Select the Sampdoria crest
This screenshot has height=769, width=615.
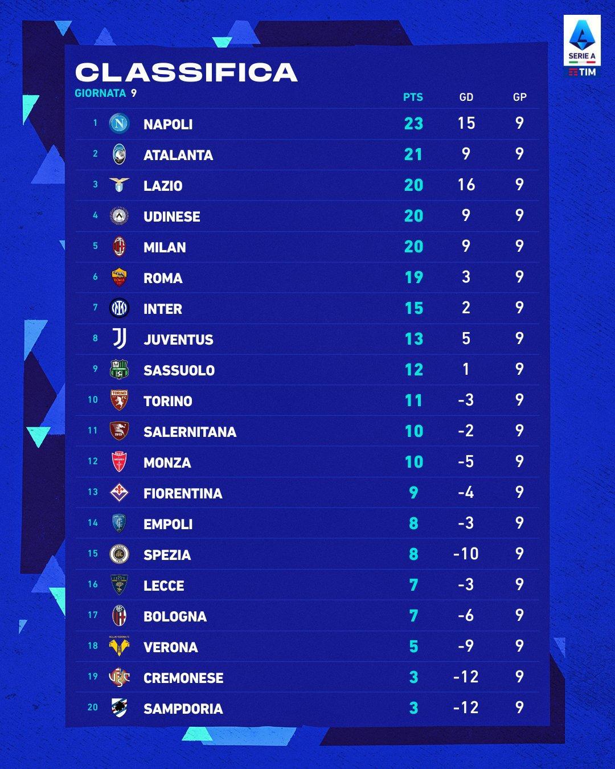tap(119, 708)
